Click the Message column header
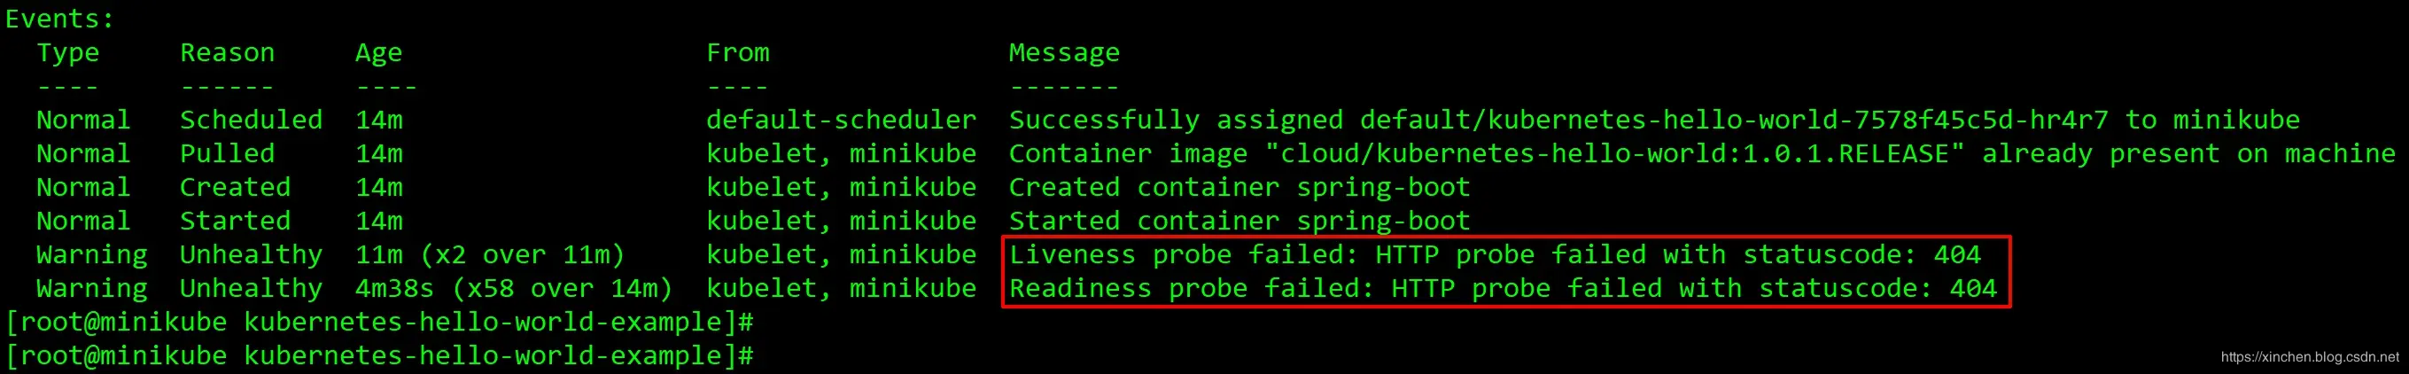 [1064, 53]
